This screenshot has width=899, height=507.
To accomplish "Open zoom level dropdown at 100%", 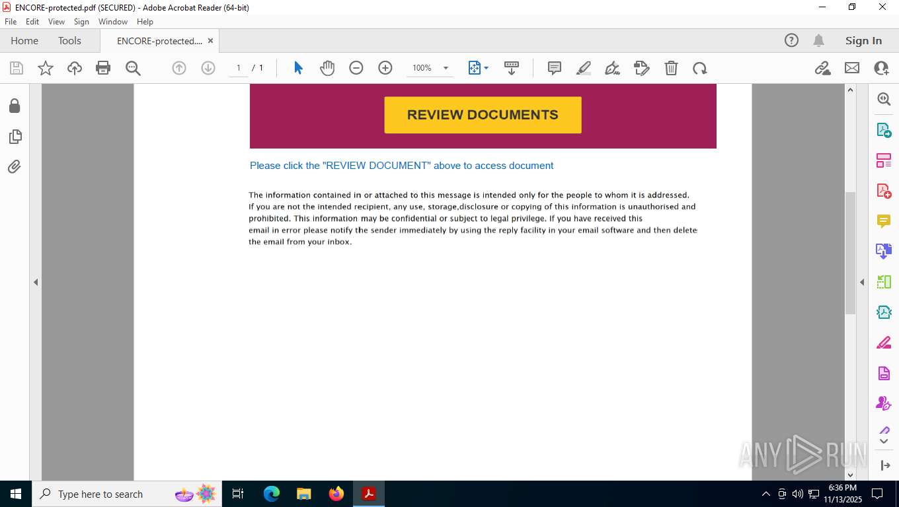I will click(x=446, y=68).
